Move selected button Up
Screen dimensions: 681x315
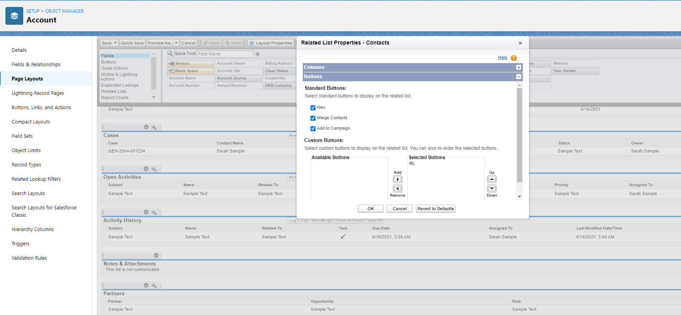[492, 179]
